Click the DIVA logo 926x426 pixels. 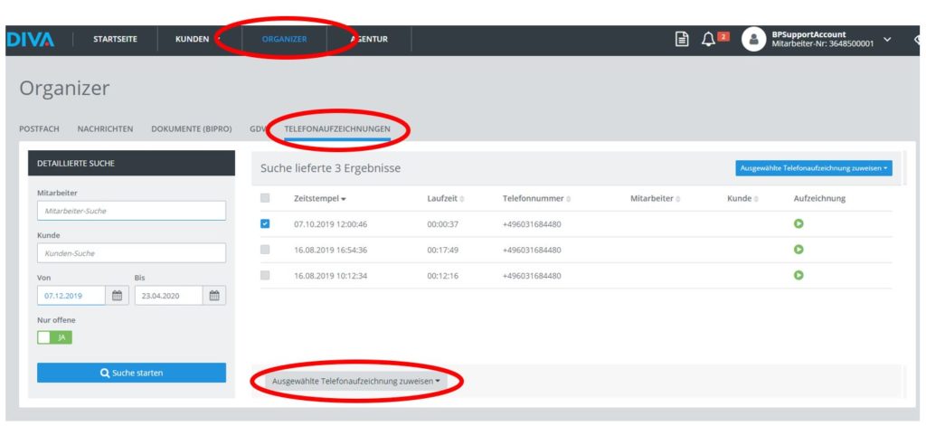[x=31, y=39]
